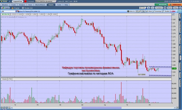Image resolution: width=182 pixels, height=110 pixels.
Task: Click the horizontal chart scrollbar thumb
Action: 102,108
